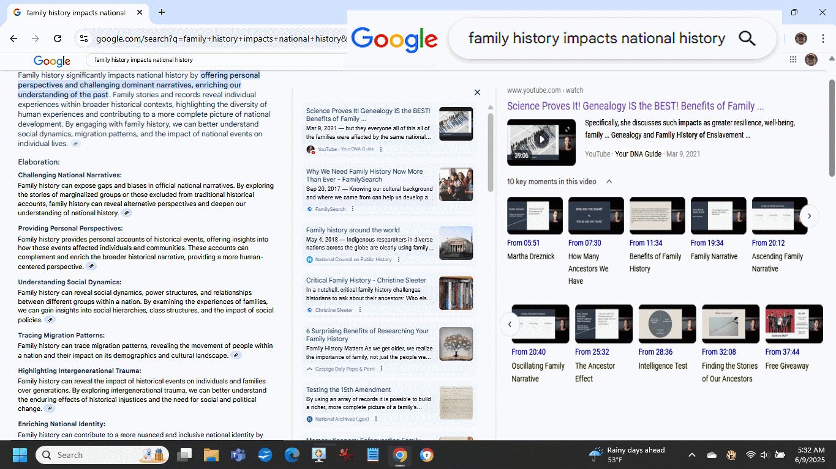Collapse the key moments in video section

(609, 182)
